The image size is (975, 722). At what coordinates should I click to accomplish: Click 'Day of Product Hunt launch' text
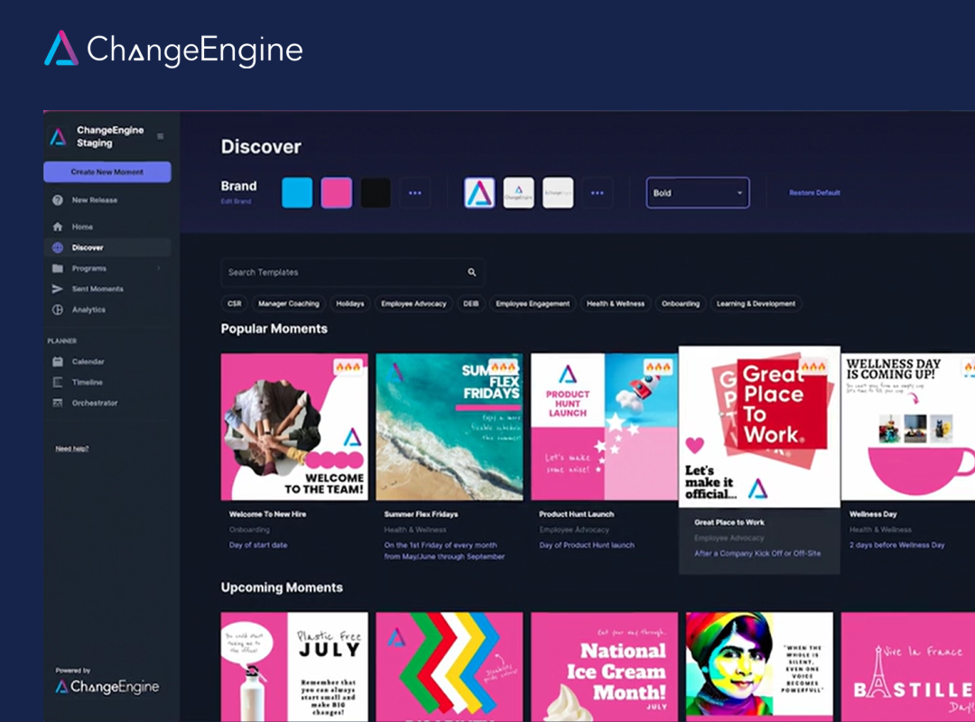pyautogui.click(x=587, y=545)
